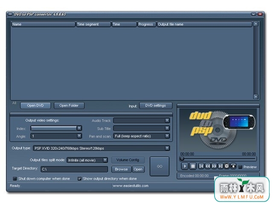273x204 pixels.
Task: Rewind the preview video
Action: pyautogui.click(x=208, y=166)
